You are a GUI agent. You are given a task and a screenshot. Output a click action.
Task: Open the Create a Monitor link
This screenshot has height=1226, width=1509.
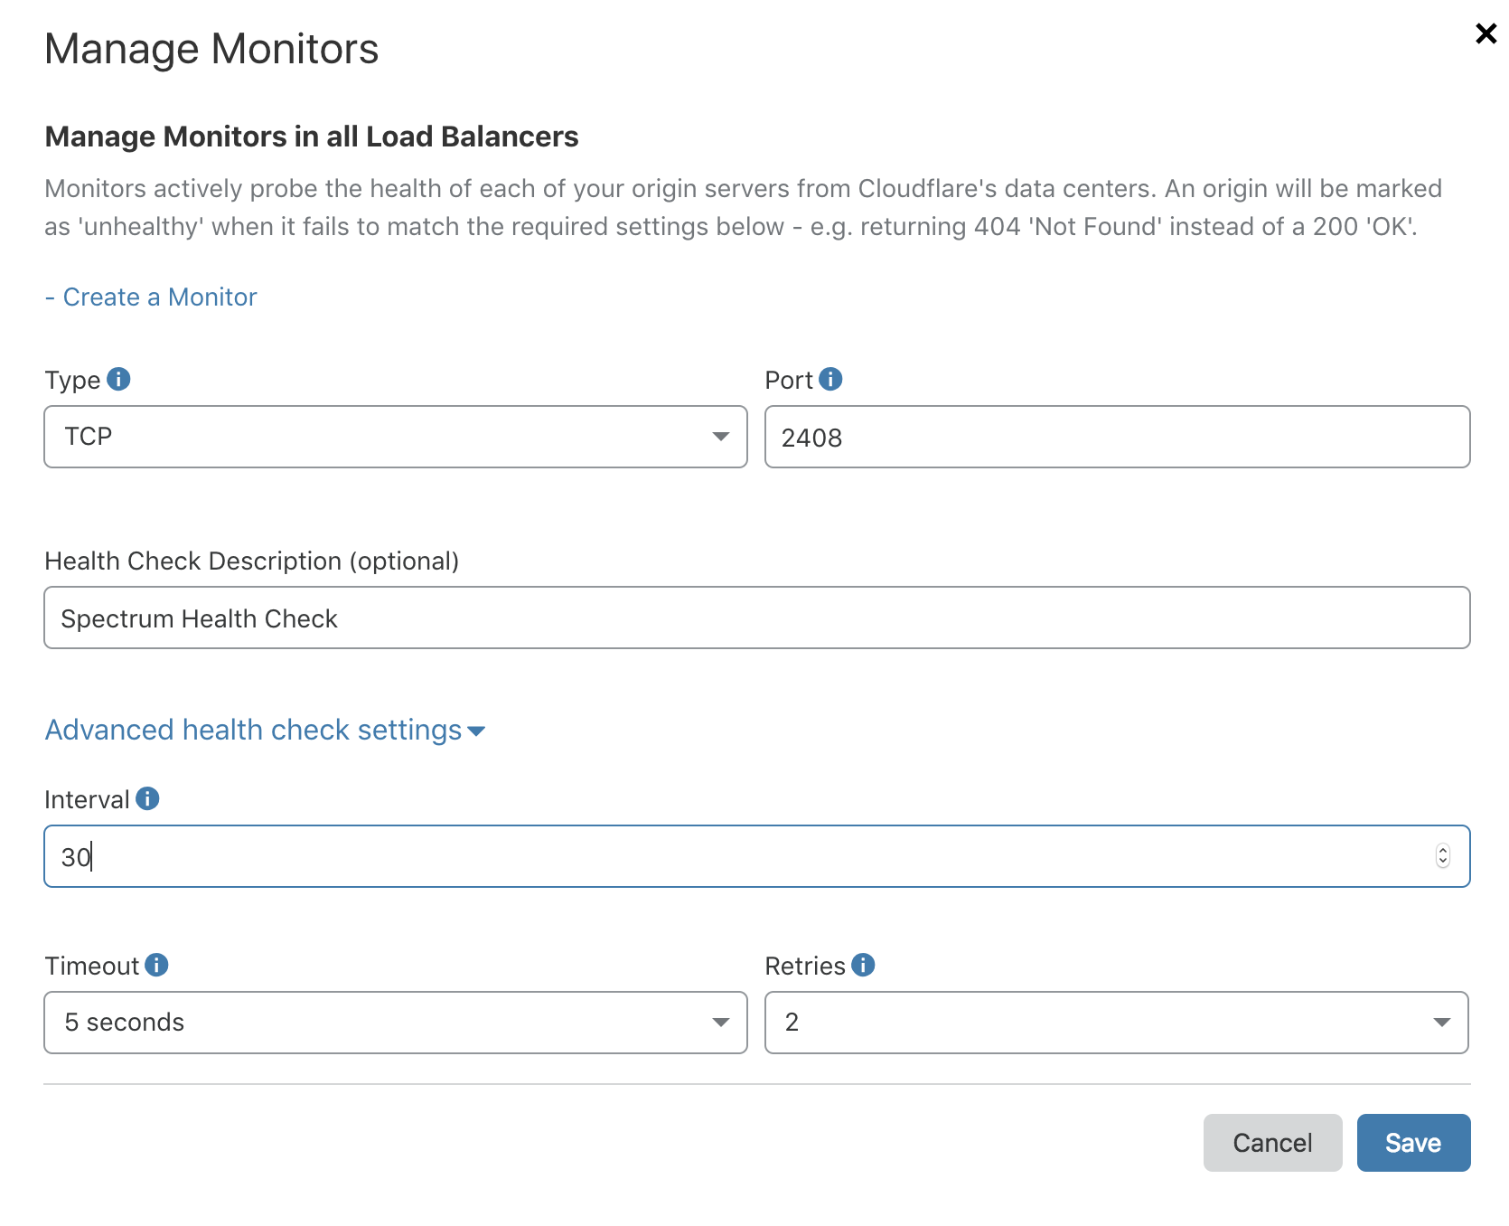158,297
